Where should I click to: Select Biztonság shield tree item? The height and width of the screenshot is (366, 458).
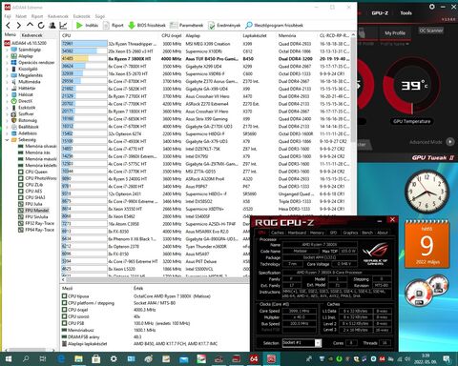tap(28, 120)
